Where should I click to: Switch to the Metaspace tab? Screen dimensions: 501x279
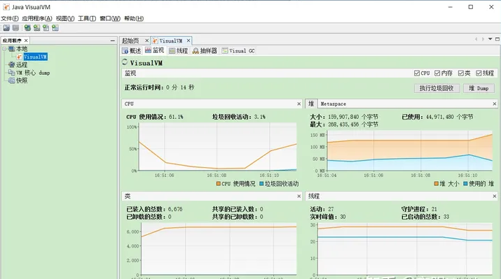(x=334, y=104)
